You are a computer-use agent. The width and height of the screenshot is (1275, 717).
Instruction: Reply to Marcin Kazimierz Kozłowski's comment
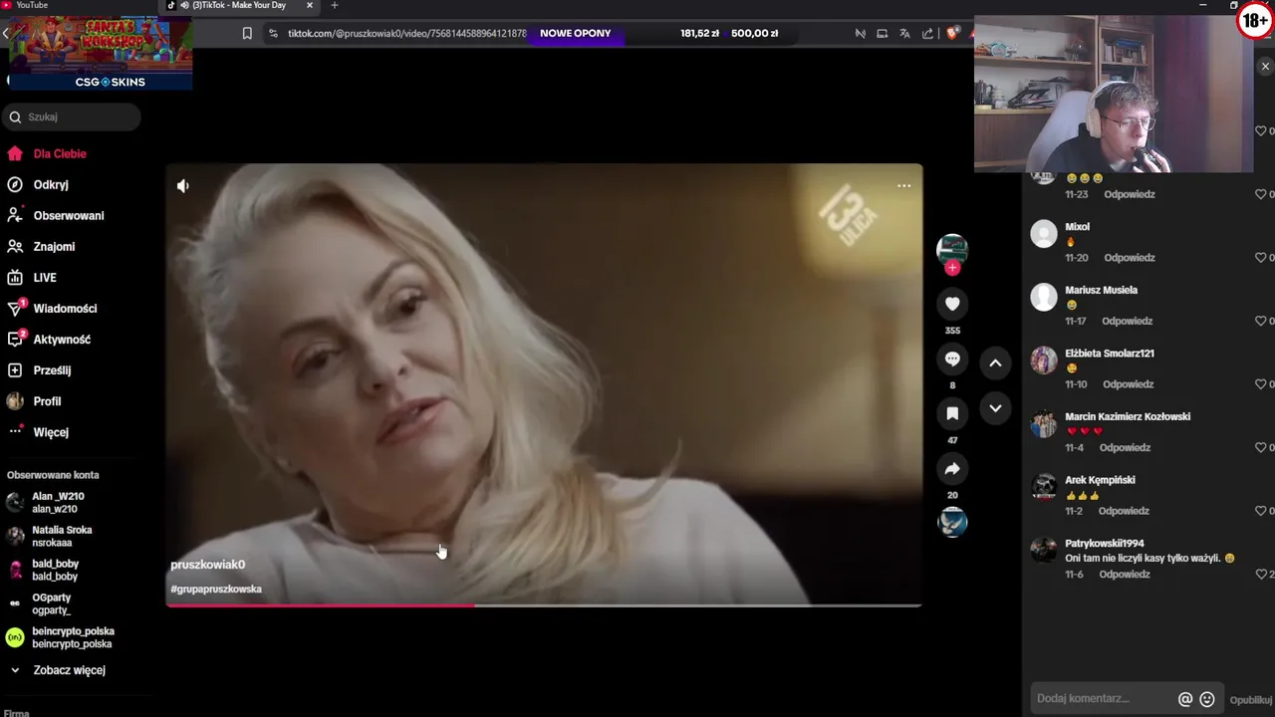[x=1125, y=448]
